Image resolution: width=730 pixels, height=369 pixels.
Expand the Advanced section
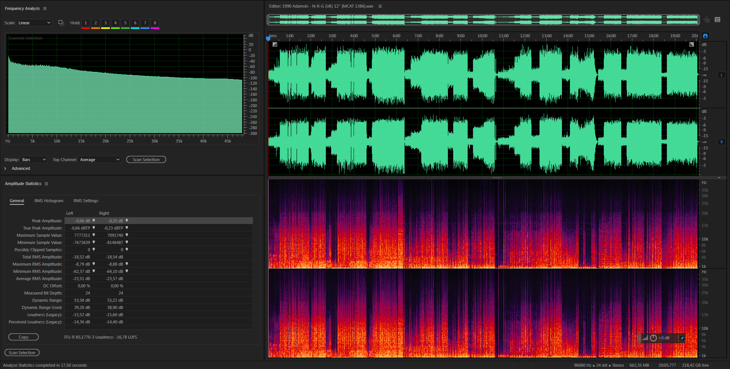[5, 168]
